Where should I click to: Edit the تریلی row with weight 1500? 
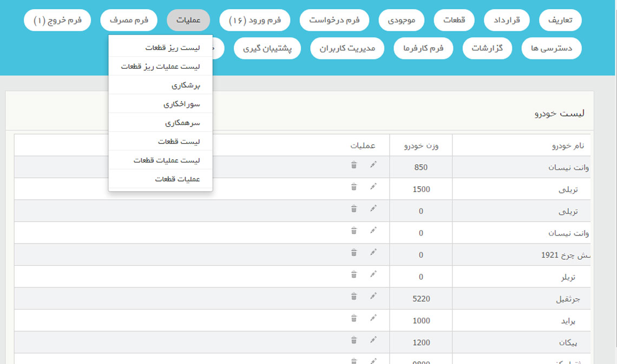[x=373, y=187]
